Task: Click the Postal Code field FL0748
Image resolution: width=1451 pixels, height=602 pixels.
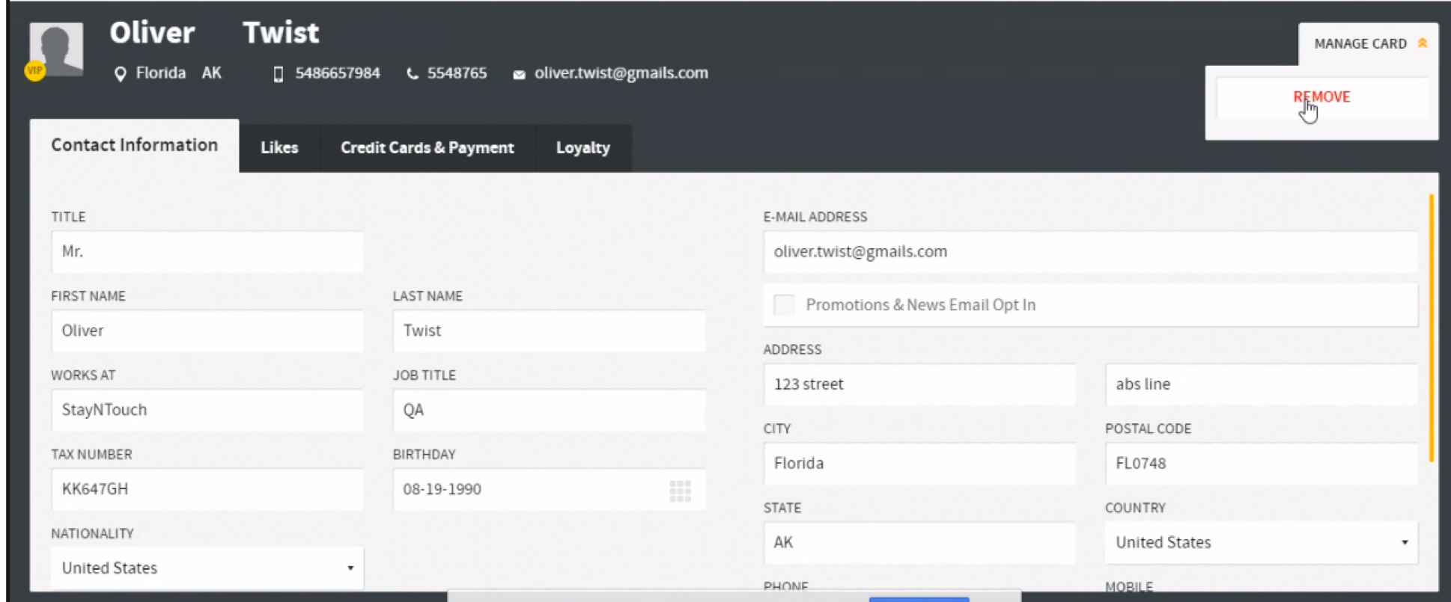Action: pyautogui.click(x=1262, y=464)
